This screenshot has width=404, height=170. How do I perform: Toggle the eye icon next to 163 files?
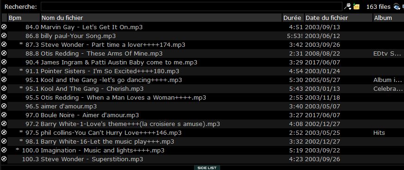point(397,6)
